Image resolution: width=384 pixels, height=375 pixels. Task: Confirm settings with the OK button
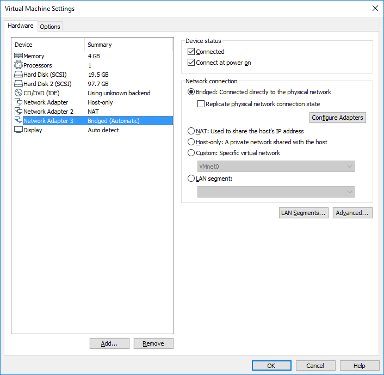pyautogui.click(x=271, y=366)
